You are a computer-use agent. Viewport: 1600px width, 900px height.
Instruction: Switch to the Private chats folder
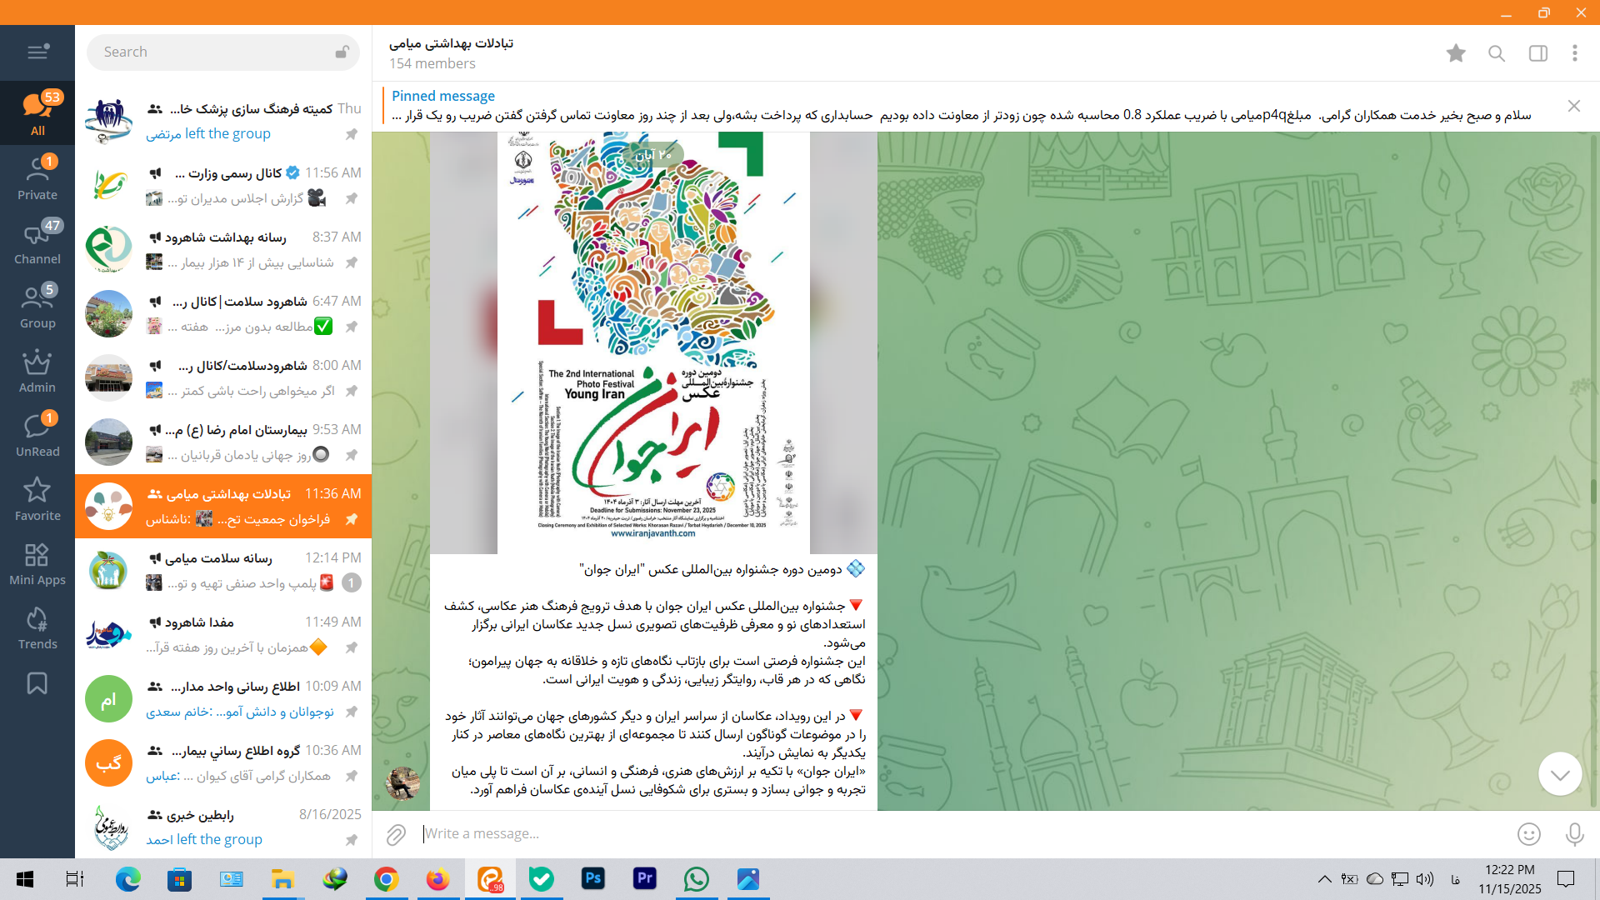[x=37, y=178]
